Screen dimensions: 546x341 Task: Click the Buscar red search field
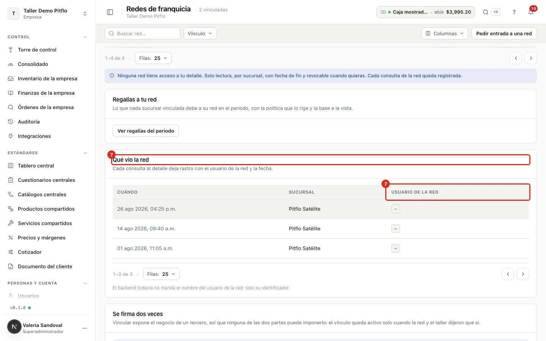click(143, 33)
